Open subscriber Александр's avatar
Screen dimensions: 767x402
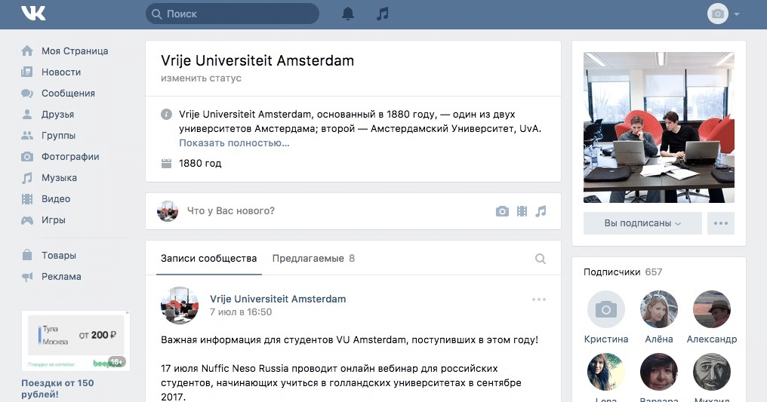click(712, 309)
